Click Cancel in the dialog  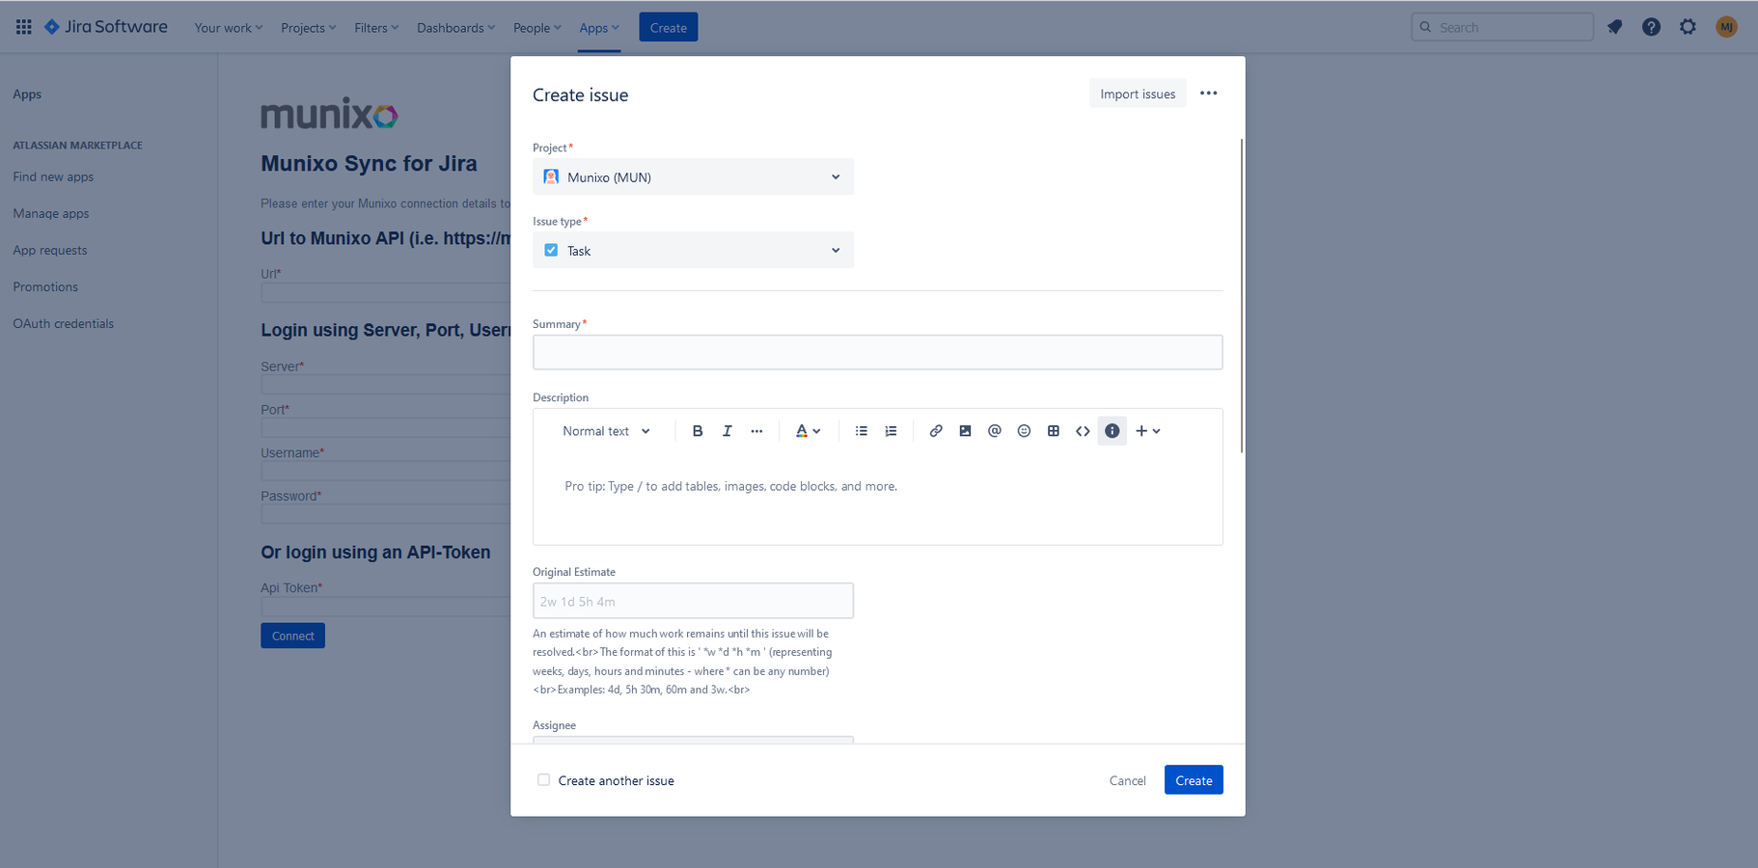tap(1127, 780)
